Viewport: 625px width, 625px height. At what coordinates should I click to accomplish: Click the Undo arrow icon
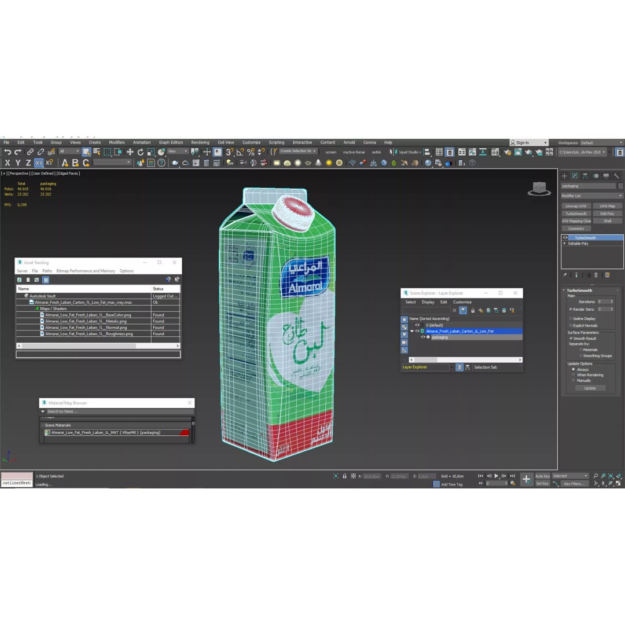[8, 152]
